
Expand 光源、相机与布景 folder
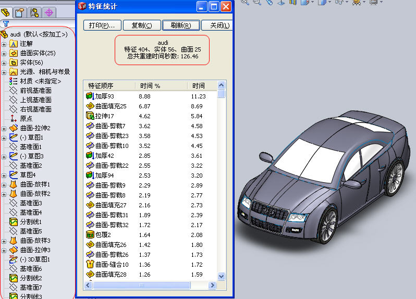4,72
